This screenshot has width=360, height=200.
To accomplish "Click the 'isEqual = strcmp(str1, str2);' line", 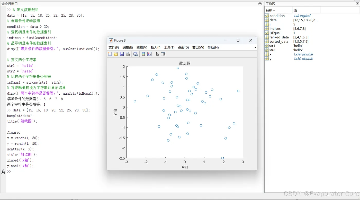I will 35,82.
